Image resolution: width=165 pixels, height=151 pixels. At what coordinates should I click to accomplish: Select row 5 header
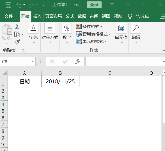[4, 111]
